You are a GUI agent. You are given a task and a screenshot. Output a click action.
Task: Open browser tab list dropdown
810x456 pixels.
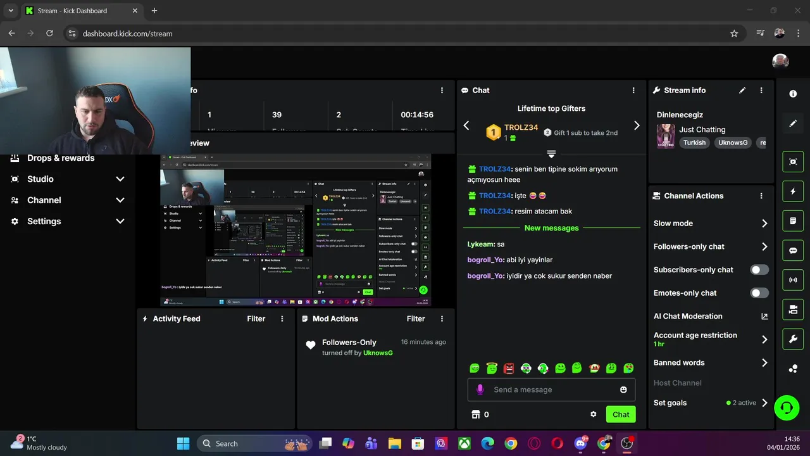11,11
